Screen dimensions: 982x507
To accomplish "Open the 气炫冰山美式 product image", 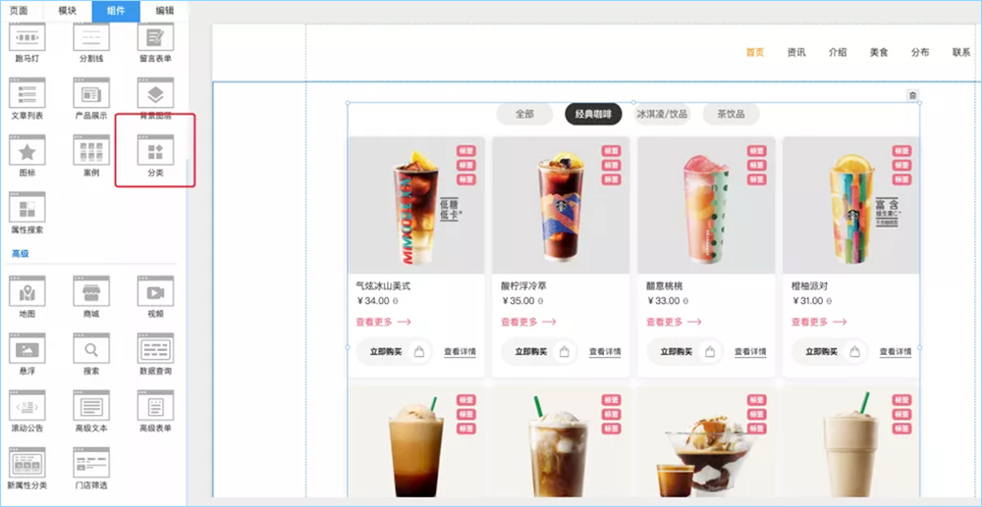I will [x=416, y=205].
